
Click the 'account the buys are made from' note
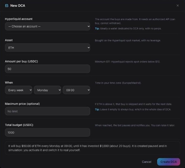pyautogui.click(x=135, y=21)
